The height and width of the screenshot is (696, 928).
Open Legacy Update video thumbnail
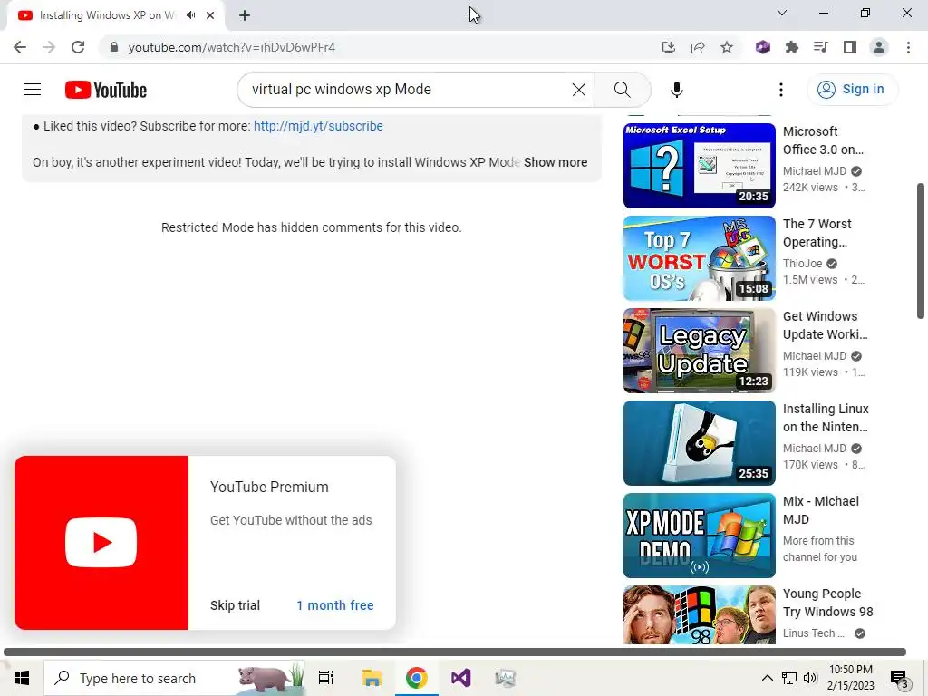(x=699, y=351)
